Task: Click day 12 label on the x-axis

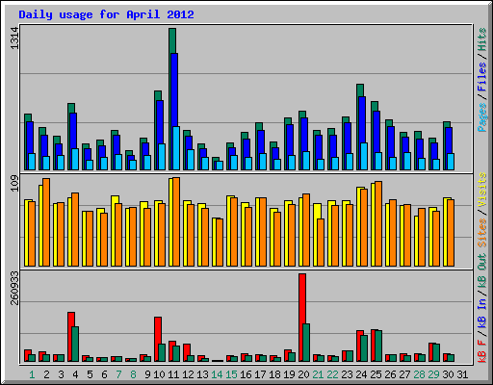Action: [188, 374]
